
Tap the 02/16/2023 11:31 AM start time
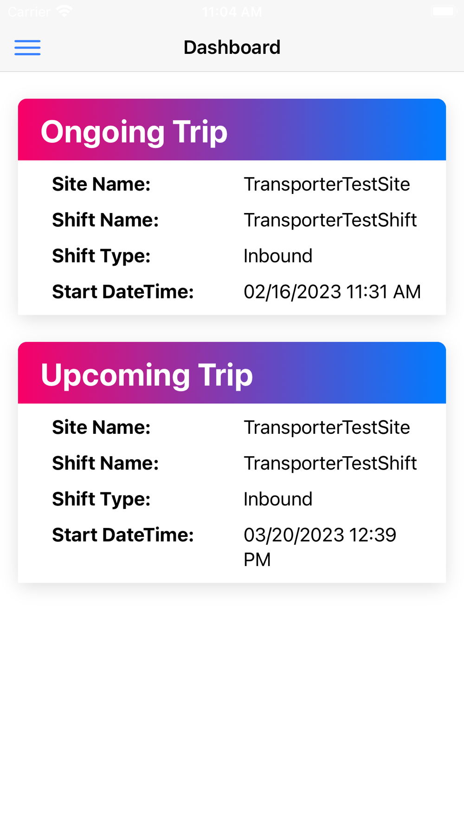332,292
